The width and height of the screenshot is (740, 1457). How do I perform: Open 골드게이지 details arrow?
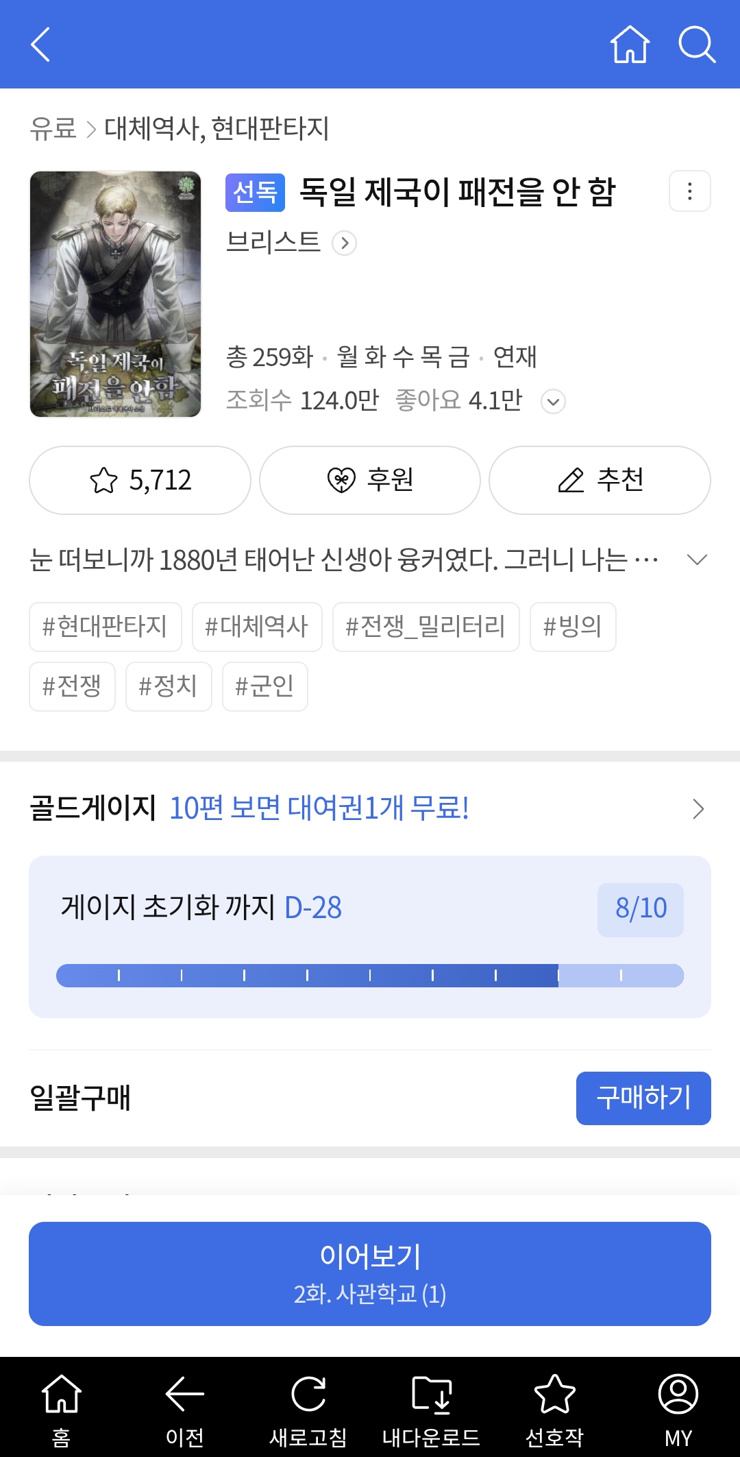pyautogui.click(x=698, y=809)
